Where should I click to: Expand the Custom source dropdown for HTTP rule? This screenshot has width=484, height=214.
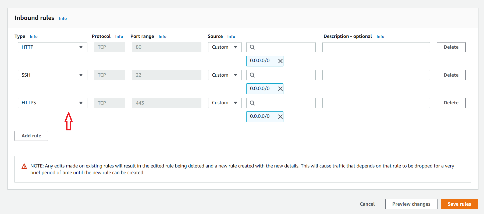(x=225, y=47)
